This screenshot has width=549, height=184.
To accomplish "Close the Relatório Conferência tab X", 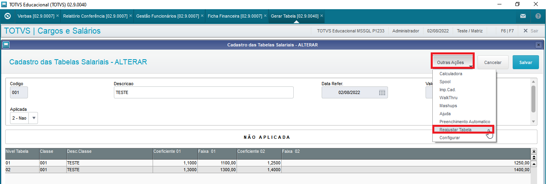I will pos(131,16).
